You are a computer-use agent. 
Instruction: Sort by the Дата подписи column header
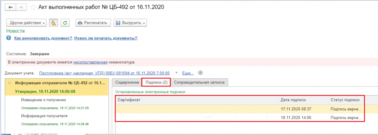[x=303, y=100]
